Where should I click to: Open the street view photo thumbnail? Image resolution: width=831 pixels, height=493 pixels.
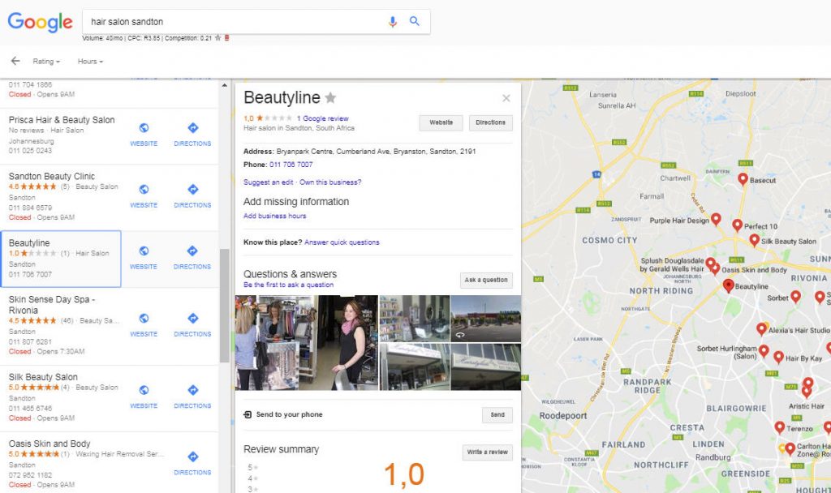coord(485,318)
